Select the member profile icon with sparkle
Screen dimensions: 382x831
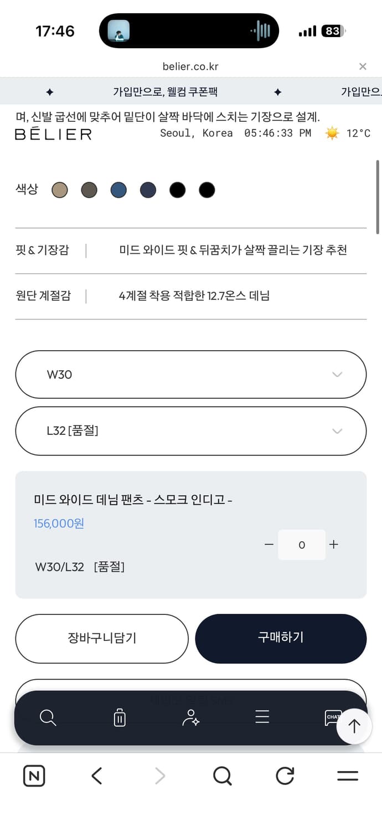pos(191,717)
